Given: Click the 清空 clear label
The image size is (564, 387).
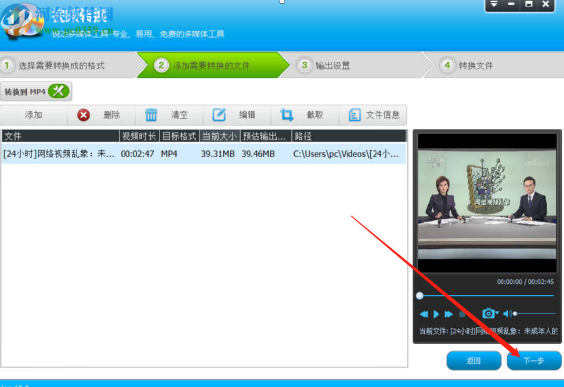Looking at the screenshot, I should click(x=179, y=115).
